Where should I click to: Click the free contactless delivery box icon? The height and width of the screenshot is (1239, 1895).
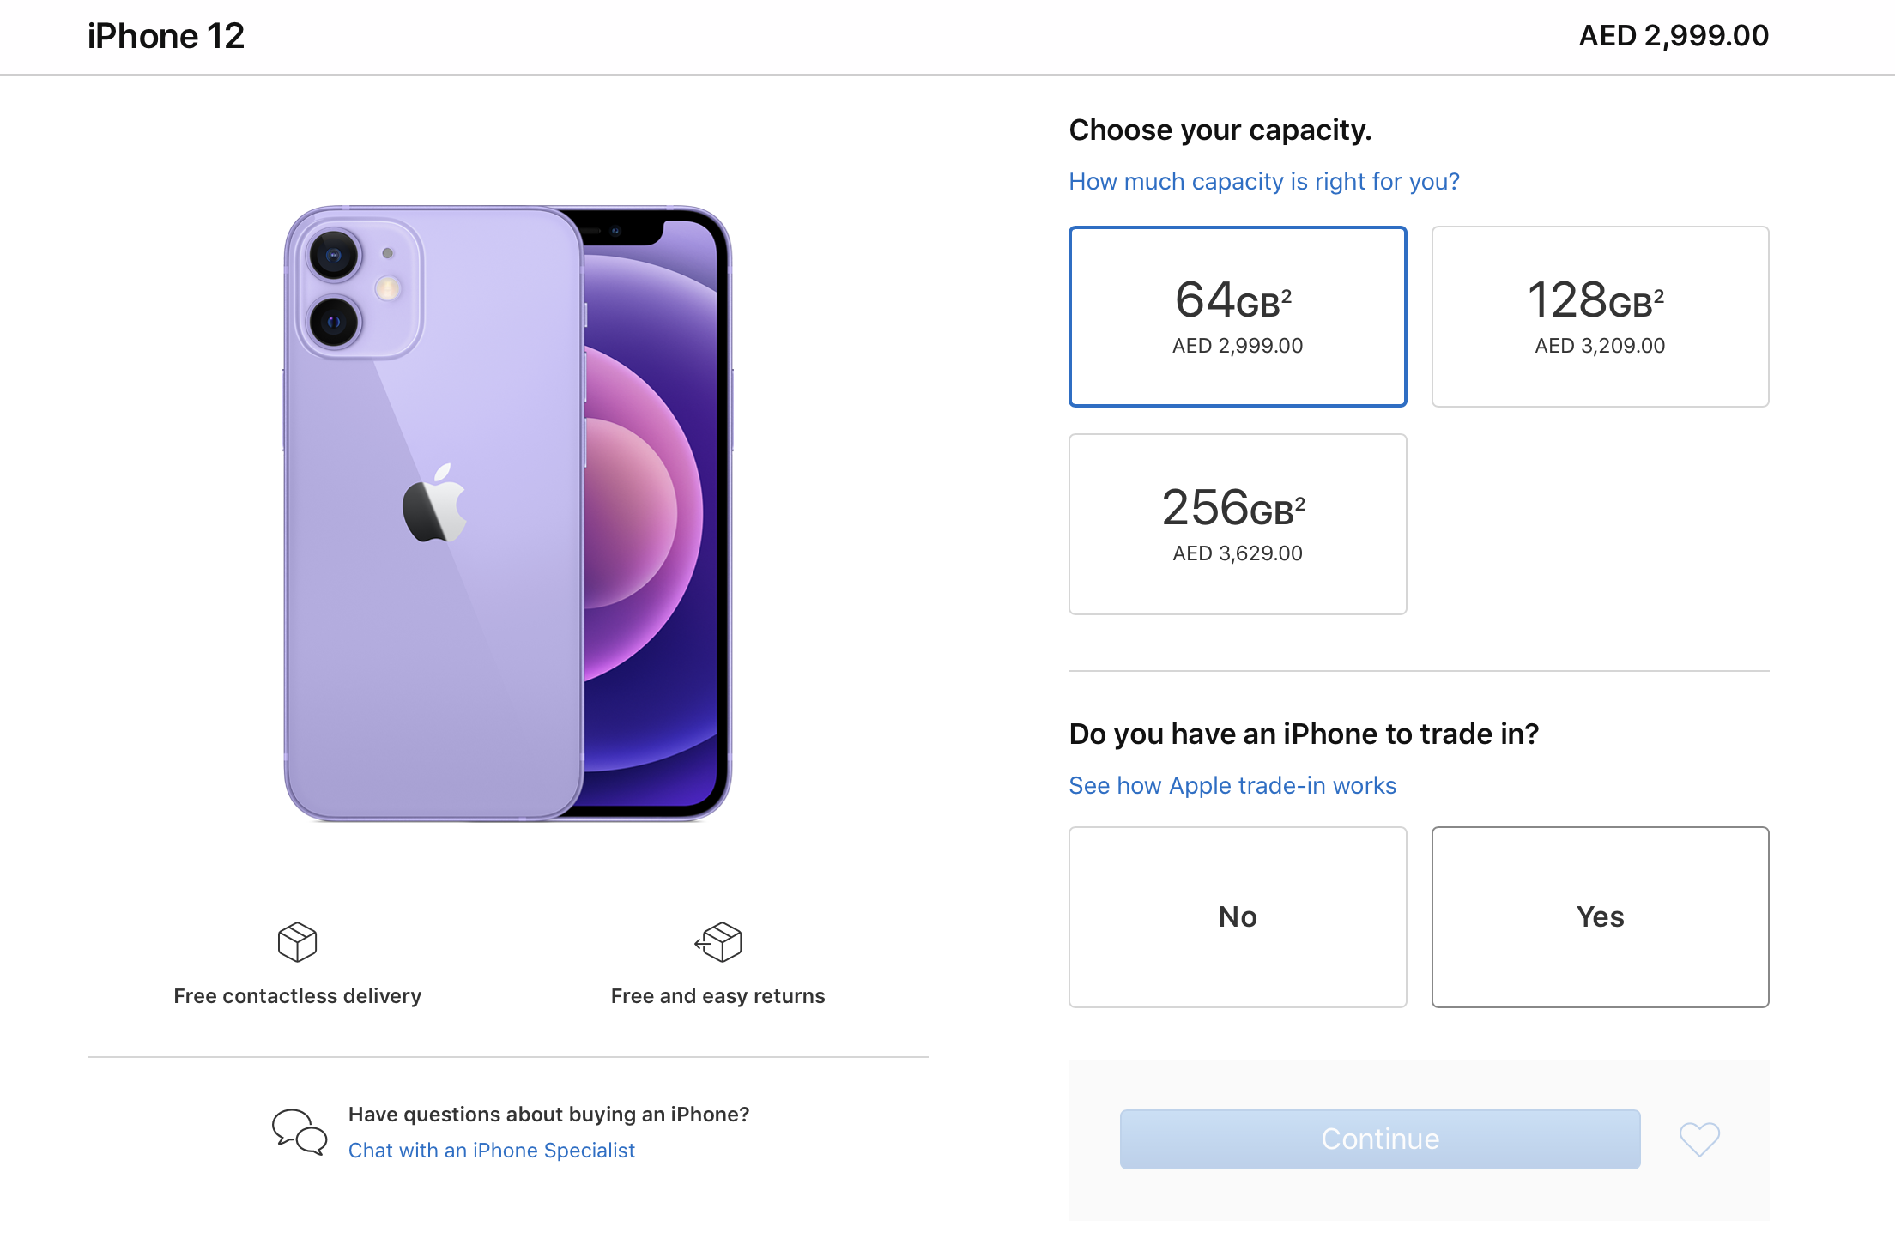tap(297, 942)
